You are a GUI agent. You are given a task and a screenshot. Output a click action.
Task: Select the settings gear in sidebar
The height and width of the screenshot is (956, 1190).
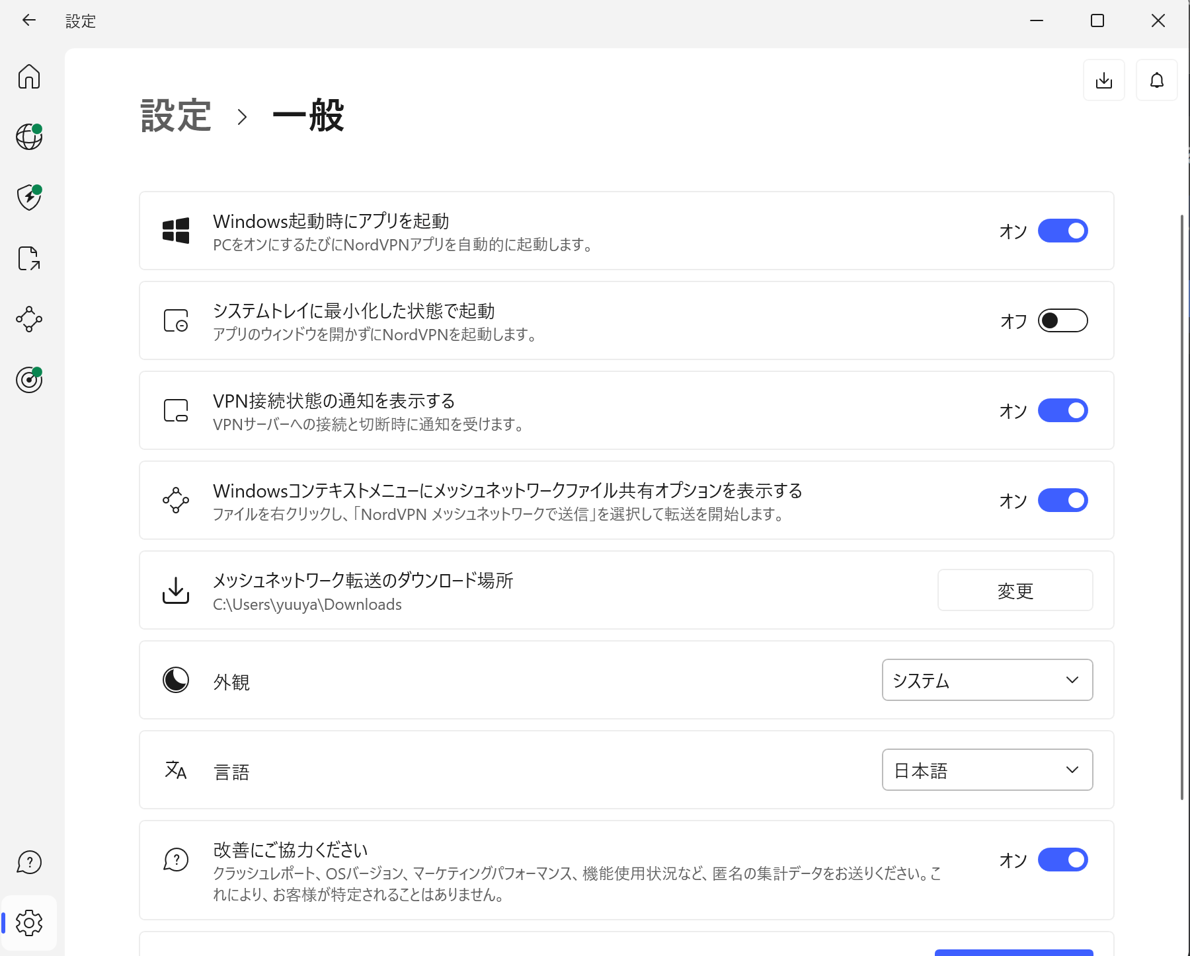point(29,923)
